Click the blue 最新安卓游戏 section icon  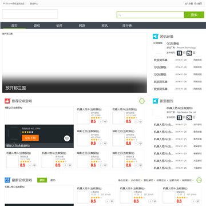7,180
